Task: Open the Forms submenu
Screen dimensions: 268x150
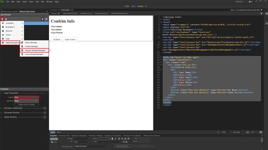Action: coord(12,35)
